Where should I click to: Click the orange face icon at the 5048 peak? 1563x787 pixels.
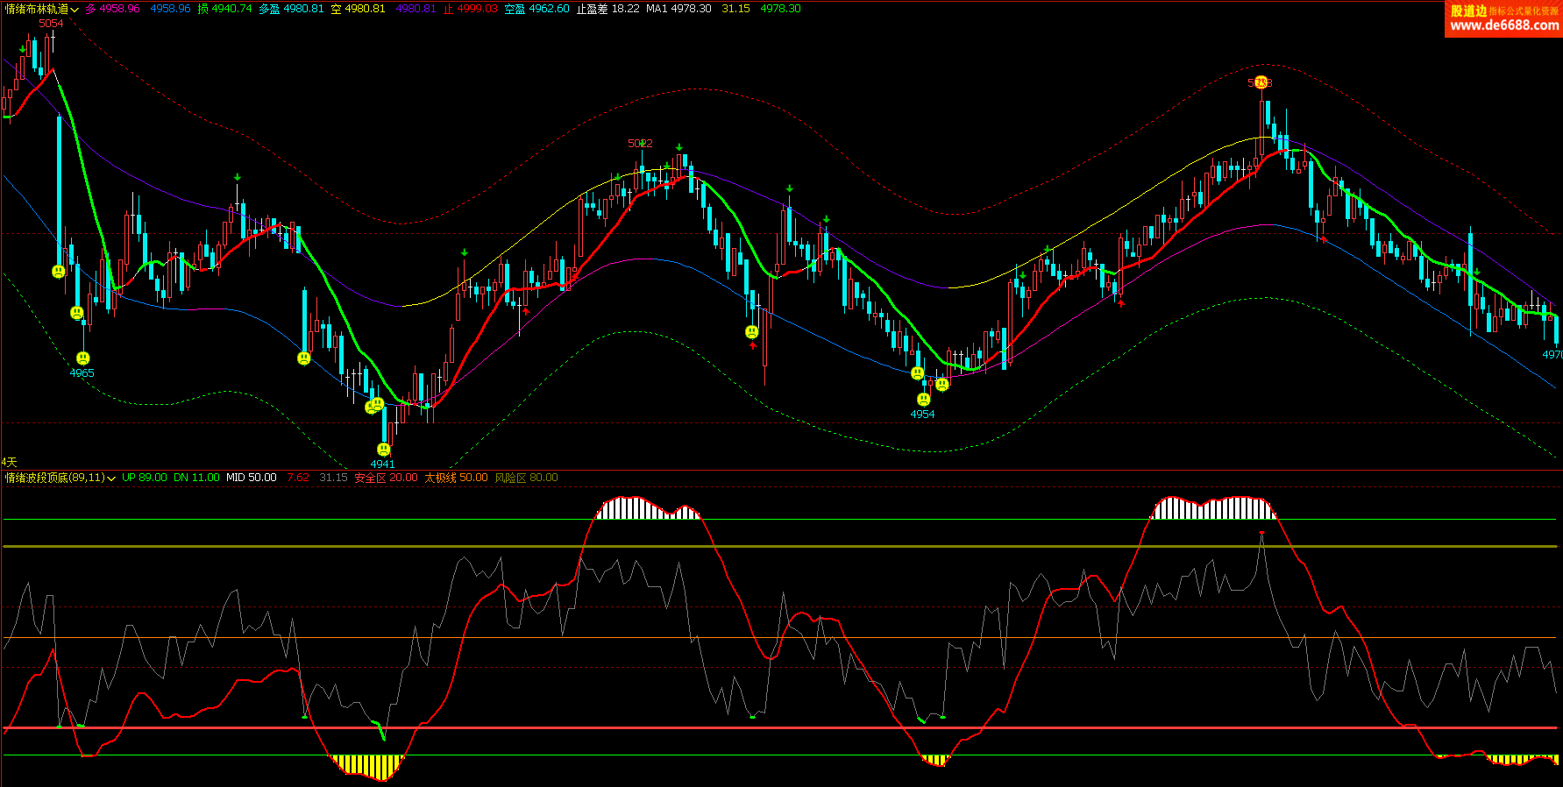(1261, 82)
